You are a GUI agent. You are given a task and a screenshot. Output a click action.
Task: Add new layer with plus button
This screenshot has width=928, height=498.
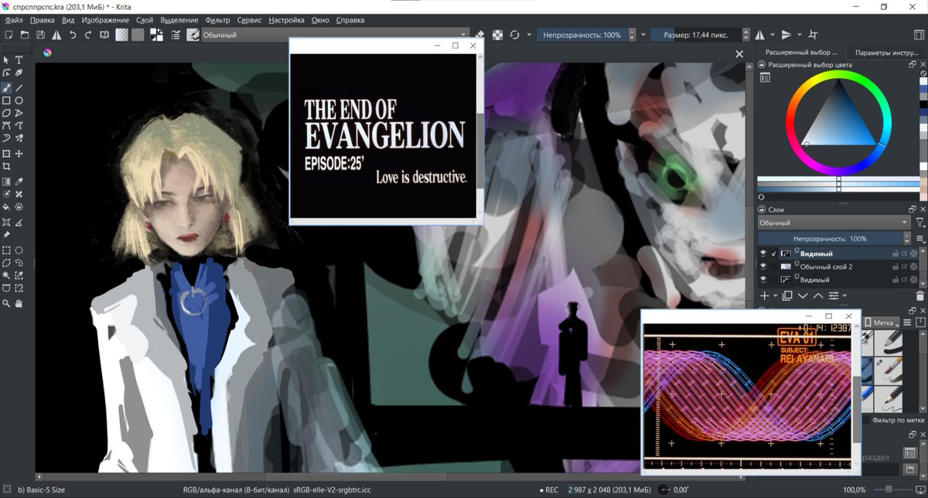[x=764, y=296]
